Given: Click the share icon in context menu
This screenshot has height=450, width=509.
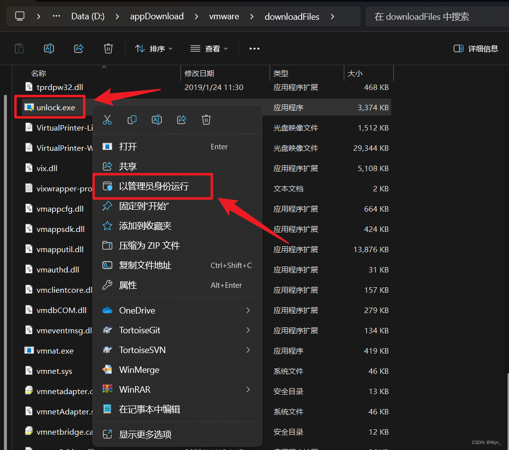Looking at the screenshot, I should coord(182,120).
